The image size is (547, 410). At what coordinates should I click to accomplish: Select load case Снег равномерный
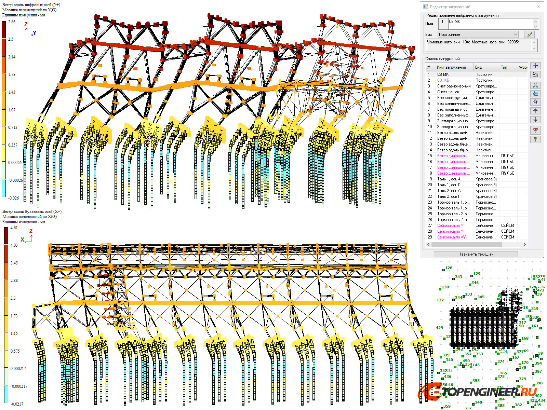(x=454, y=86)
